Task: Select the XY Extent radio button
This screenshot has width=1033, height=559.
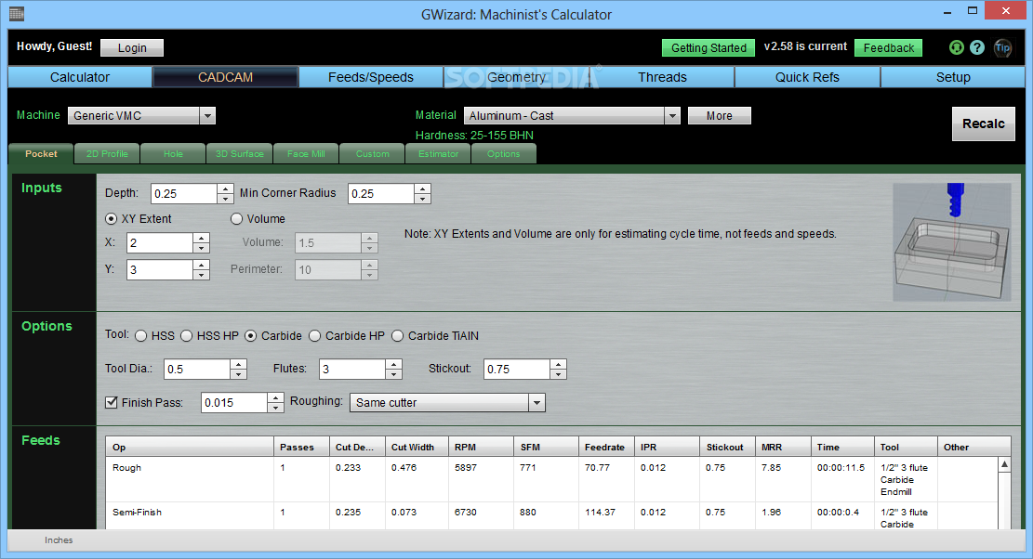Action: point(112,219)
